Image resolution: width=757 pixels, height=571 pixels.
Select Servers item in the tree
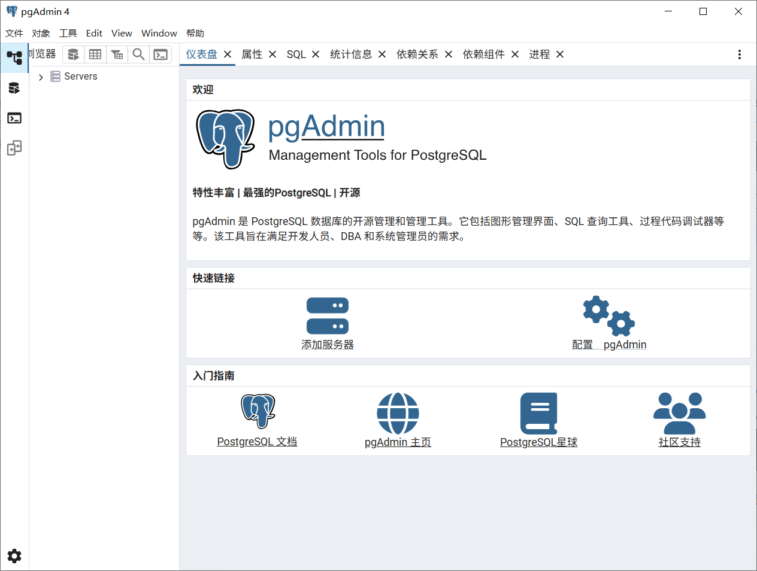(80, 77)
